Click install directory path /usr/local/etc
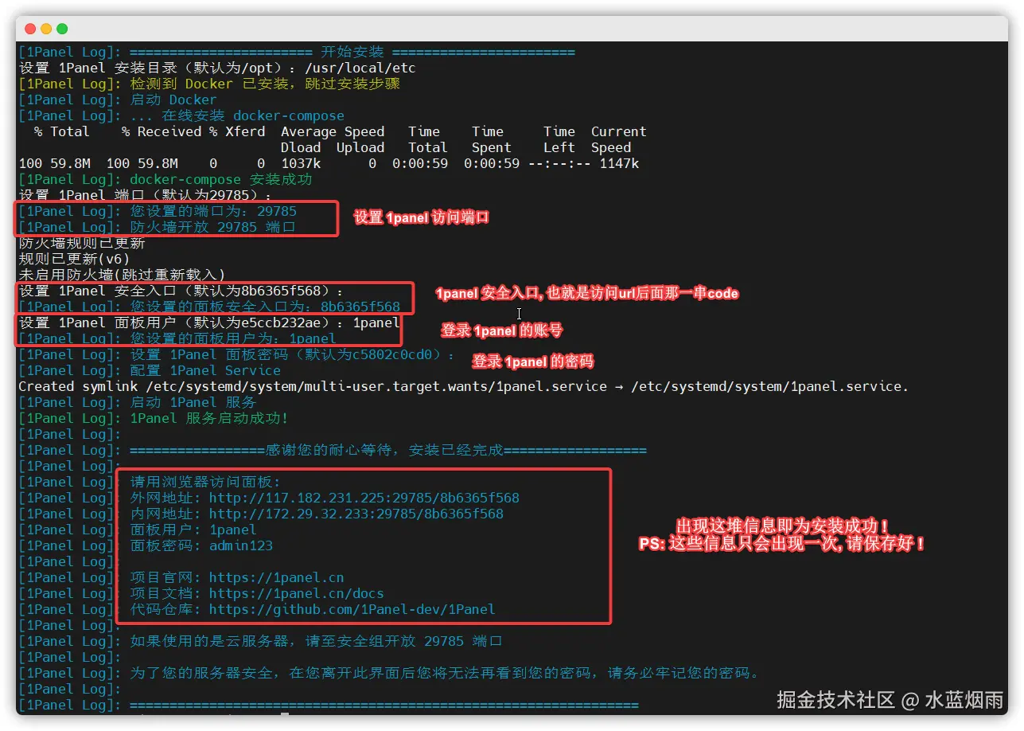 point(360,68)
